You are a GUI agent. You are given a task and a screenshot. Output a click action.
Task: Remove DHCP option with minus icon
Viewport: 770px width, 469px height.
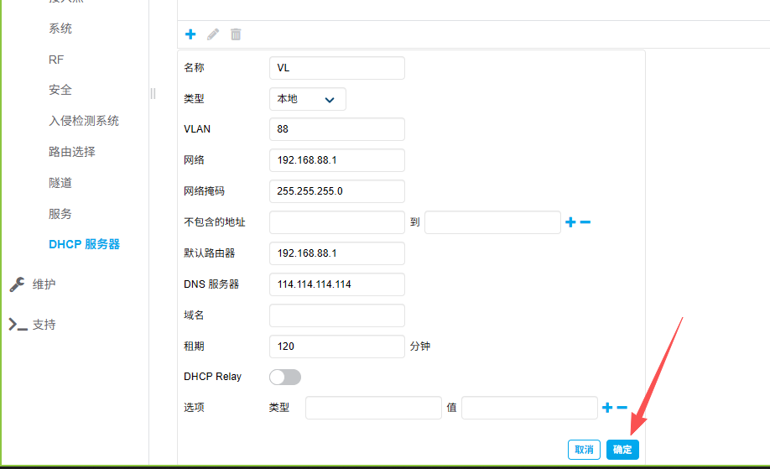[x=622, y=408]
